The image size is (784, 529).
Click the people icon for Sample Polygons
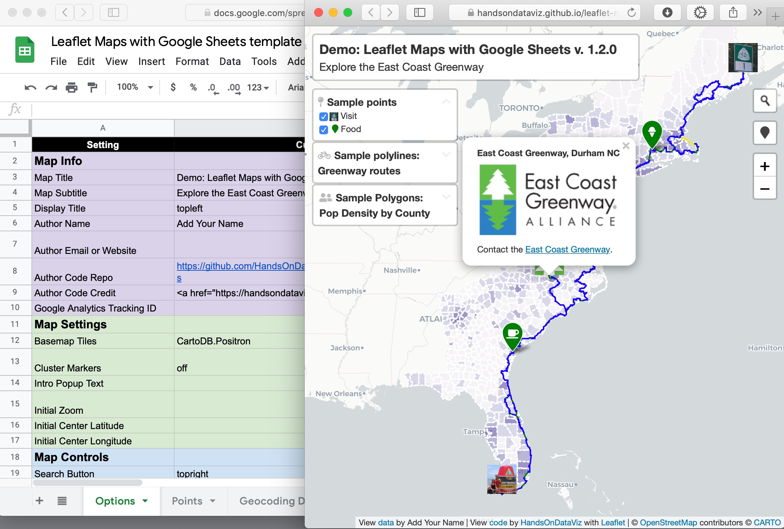click(x=323, y=197)
